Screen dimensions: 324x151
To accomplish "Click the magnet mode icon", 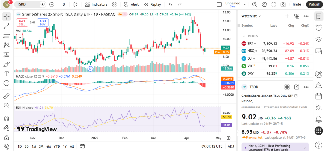I will (x=6, y=119).
